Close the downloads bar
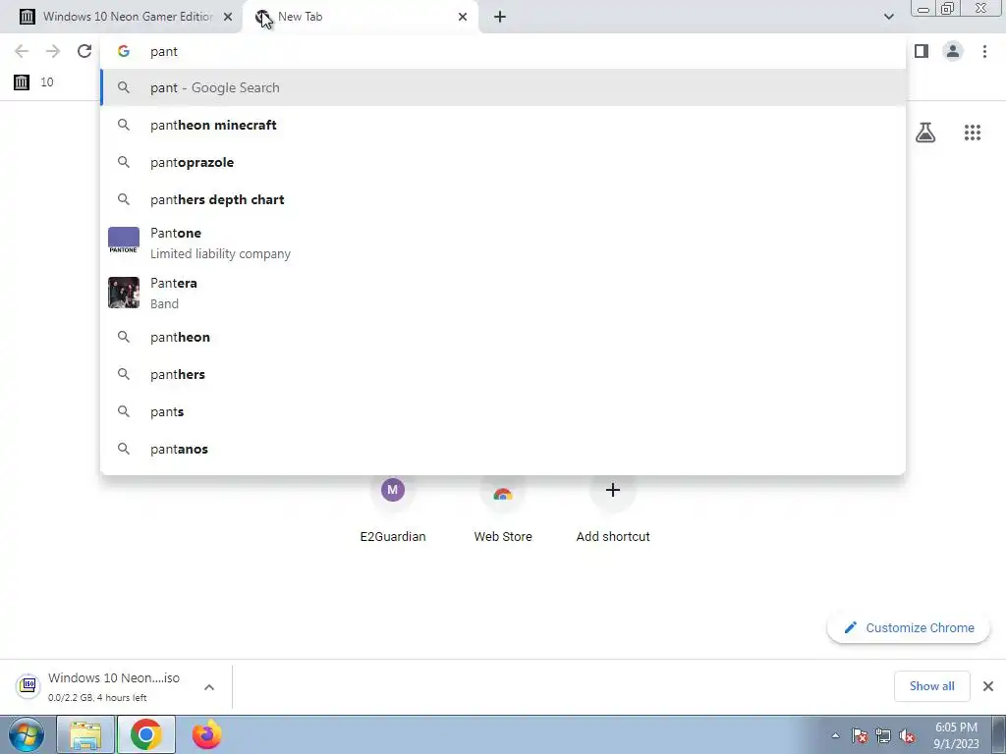The width and height of the screenshot is (1006, 754). point(988,686)
